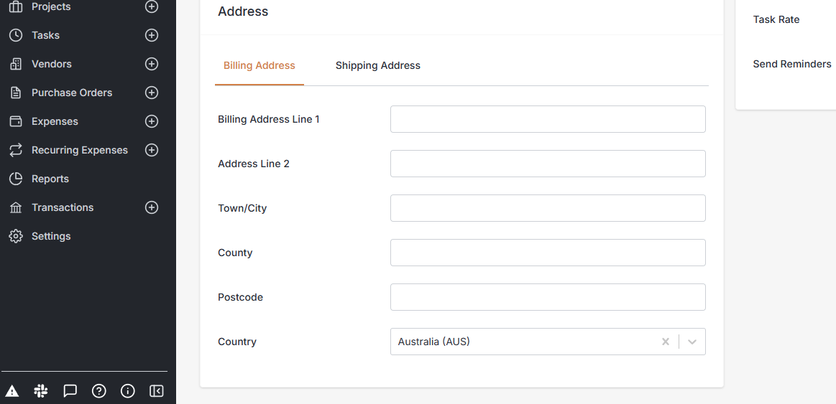This screenshot has width=836, height=404.
Task: Click the info circle icon
Action: point(127,391)
